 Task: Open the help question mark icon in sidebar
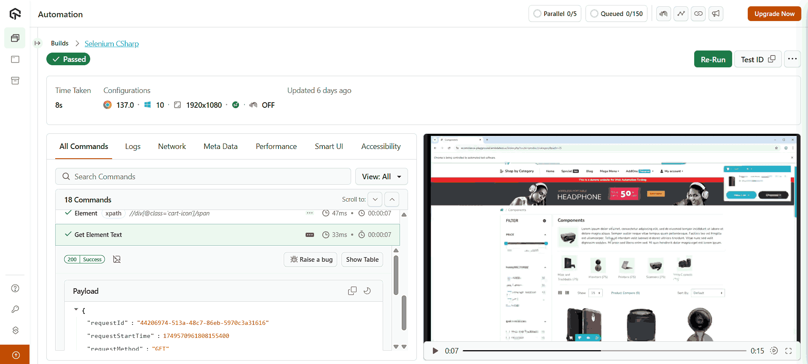[15, 288]
